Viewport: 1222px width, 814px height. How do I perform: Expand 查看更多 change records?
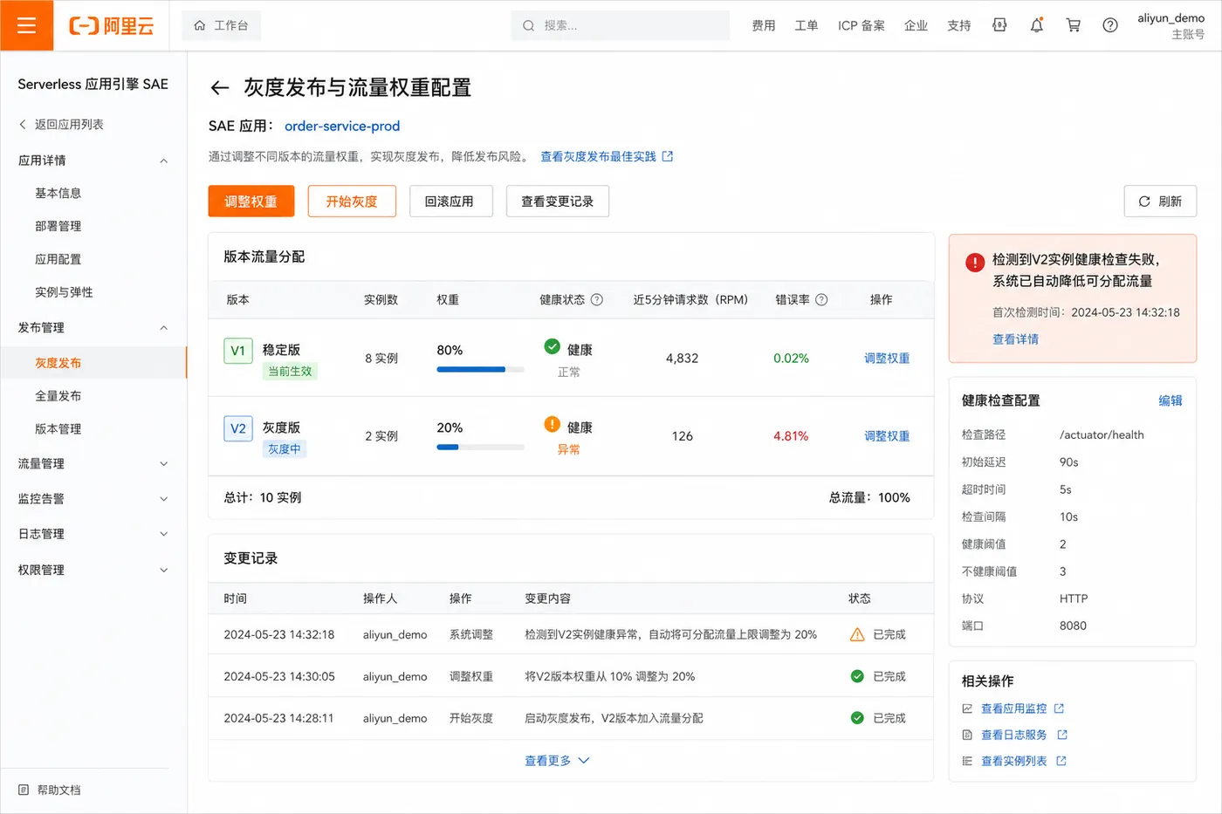[x=557, y=761]
